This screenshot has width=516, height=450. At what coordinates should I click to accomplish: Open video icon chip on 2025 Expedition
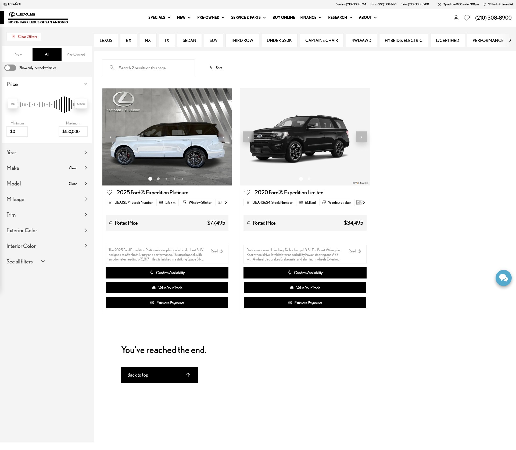click(220, 202)
